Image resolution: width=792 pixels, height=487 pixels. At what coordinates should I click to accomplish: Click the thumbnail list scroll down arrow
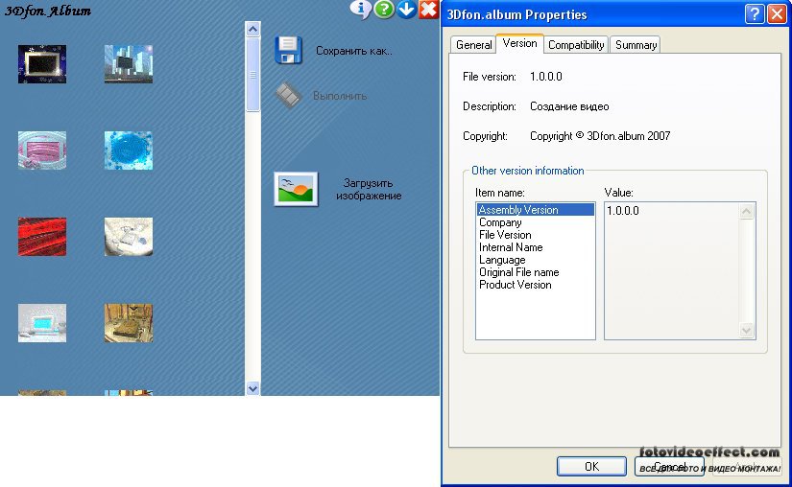[252, 388]
